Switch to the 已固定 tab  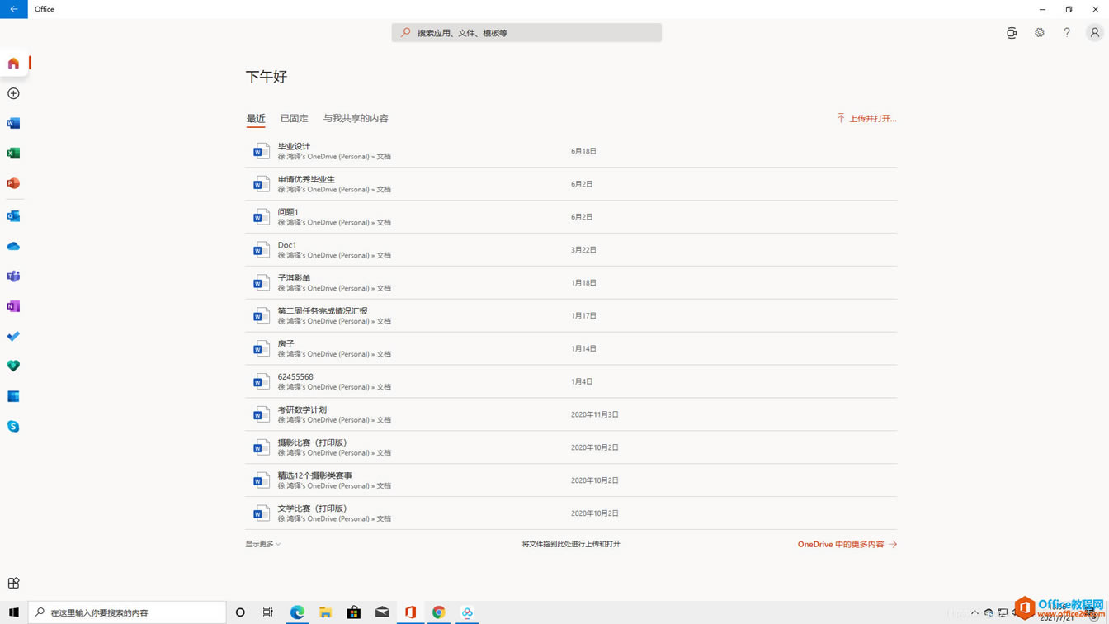point(294,118)
